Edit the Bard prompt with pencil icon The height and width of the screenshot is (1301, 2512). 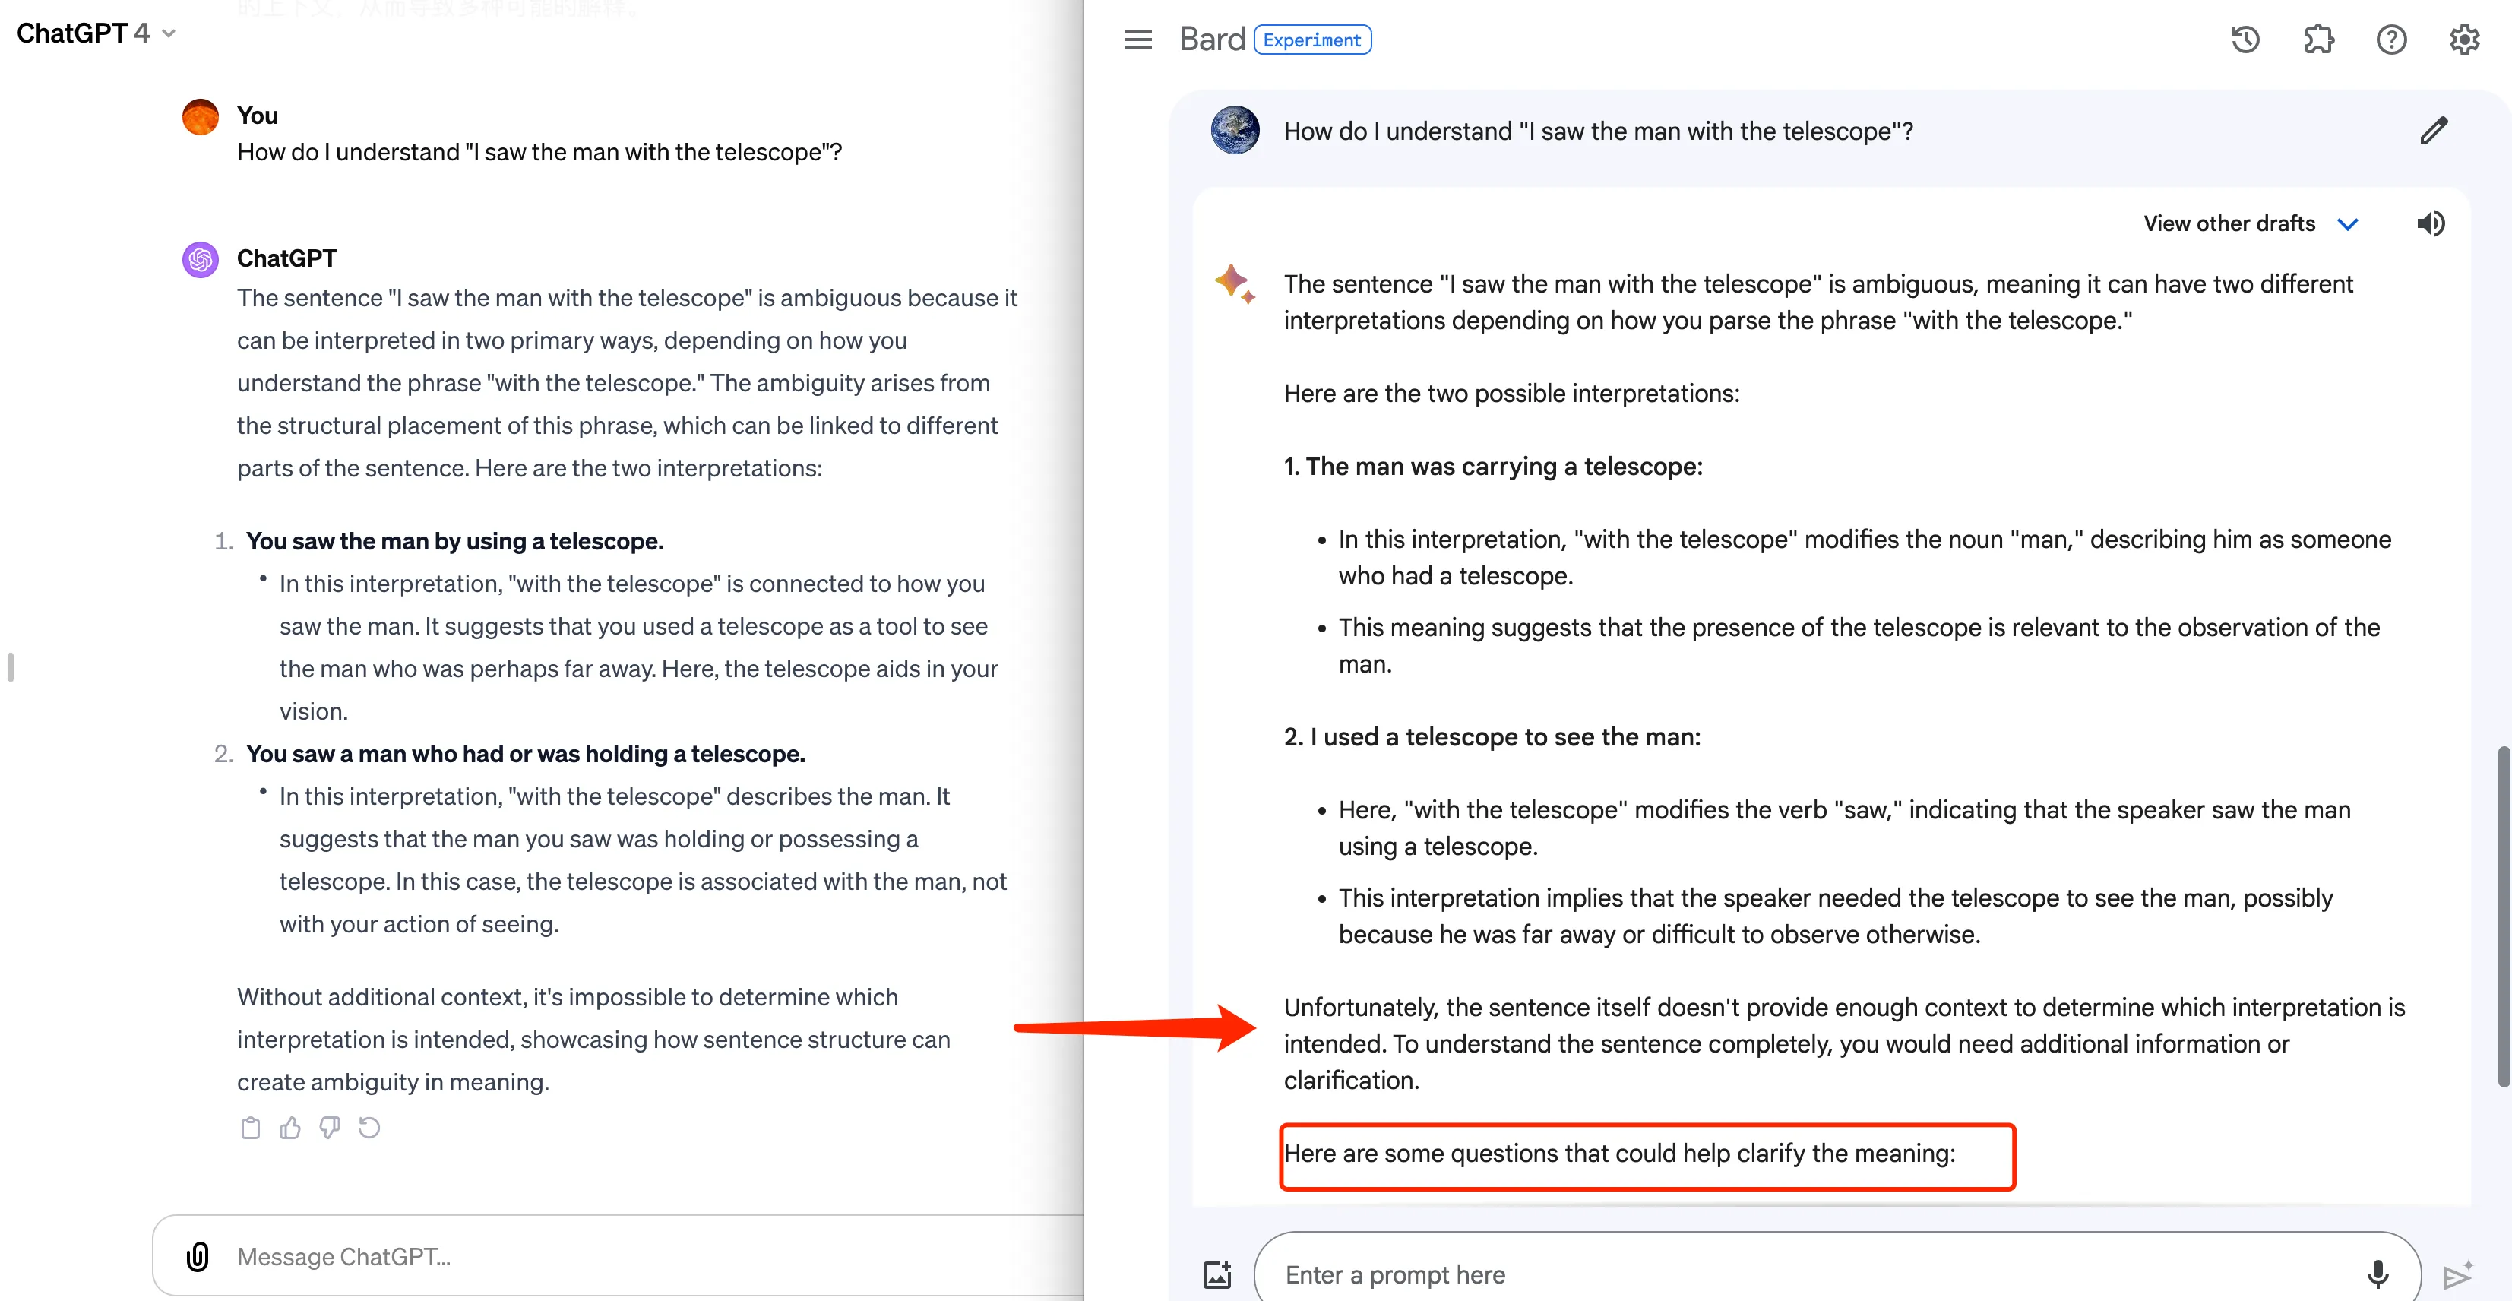pyautogui.click(x=2433, y=131)
